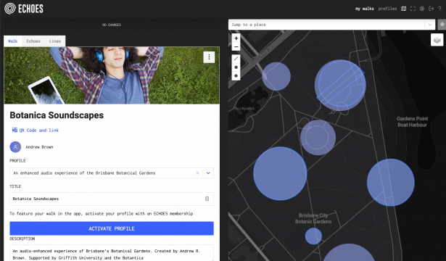Open the map view icon in header

click(403, 9)
